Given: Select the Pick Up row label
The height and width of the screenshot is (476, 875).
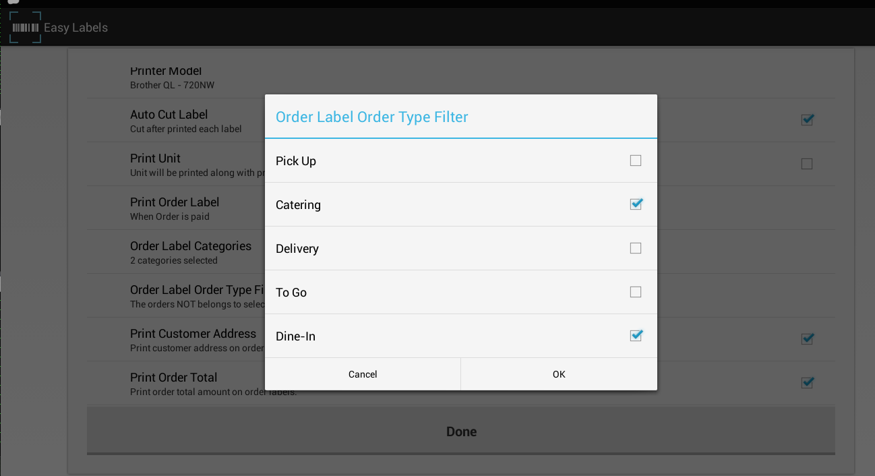Looking at the screenshot, I should pyautogui.click(x=296, y=161).
